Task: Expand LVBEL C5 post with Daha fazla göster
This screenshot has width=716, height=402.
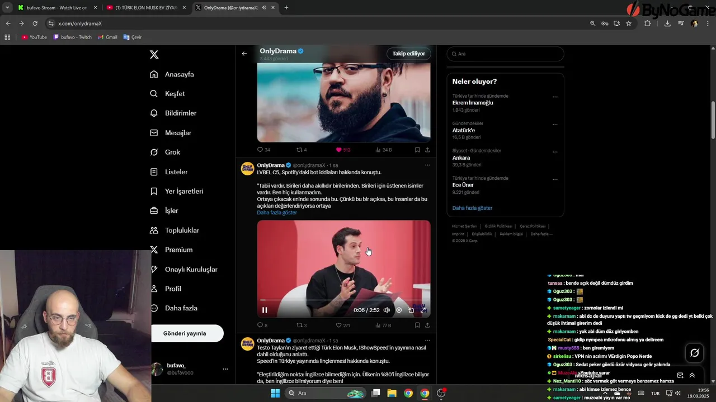Action: [277, 213]
